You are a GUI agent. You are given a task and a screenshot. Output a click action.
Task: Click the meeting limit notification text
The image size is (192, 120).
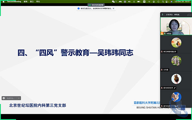coord(96,8)
